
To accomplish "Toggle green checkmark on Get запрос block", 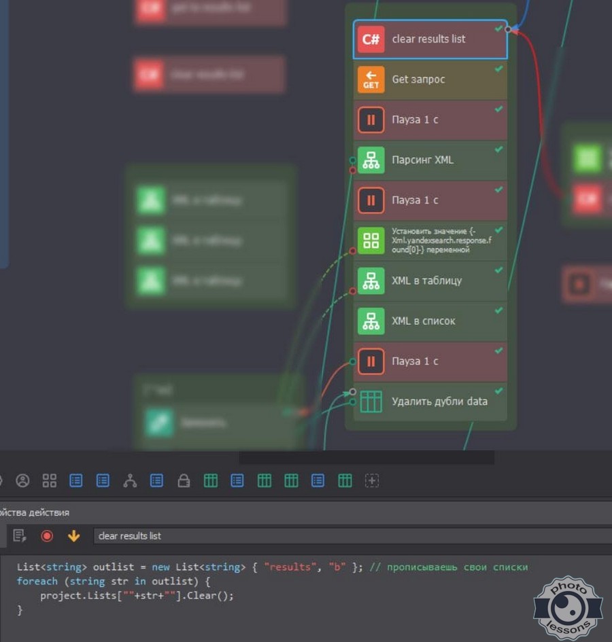I will point(498,69).
